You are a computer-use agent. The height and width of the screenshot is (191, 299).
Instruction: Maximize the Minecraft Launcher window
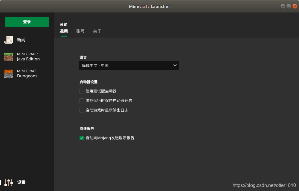point(289,6)
